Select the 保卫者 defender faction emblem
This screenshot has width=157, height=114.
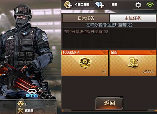(32, 93)
